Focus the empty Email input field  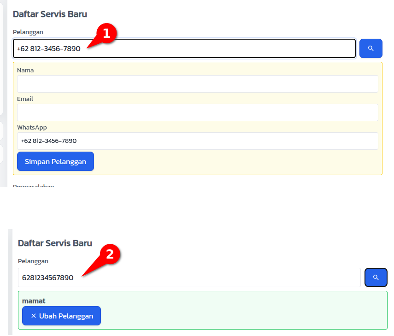[x=198, y=112]
